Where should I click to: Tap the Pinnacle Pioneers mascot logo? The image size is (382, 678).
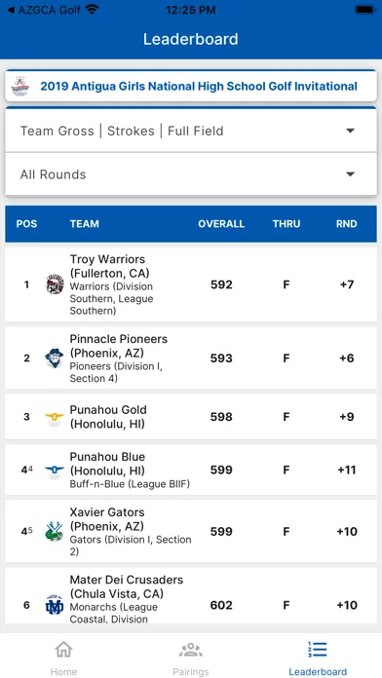pos(54,358)
